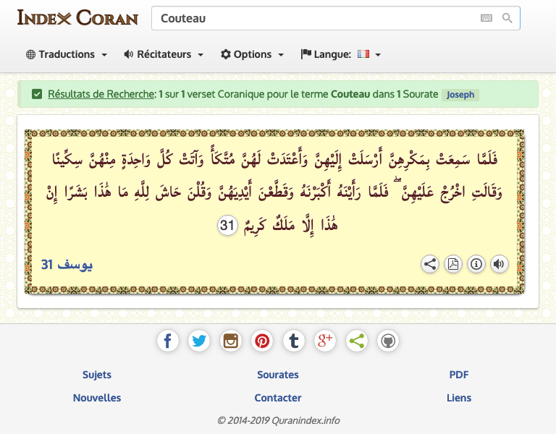Click the search magnifier icon
Screen dimensions: 556x434
pyautogui.click(x=507, y=18)
